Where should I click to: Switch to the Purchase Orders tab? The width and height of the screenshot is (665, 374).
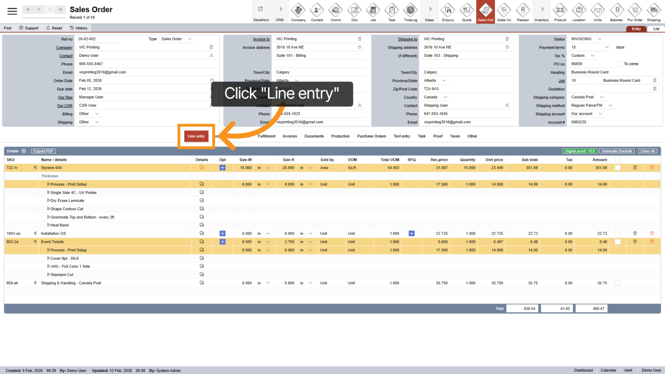371,136
